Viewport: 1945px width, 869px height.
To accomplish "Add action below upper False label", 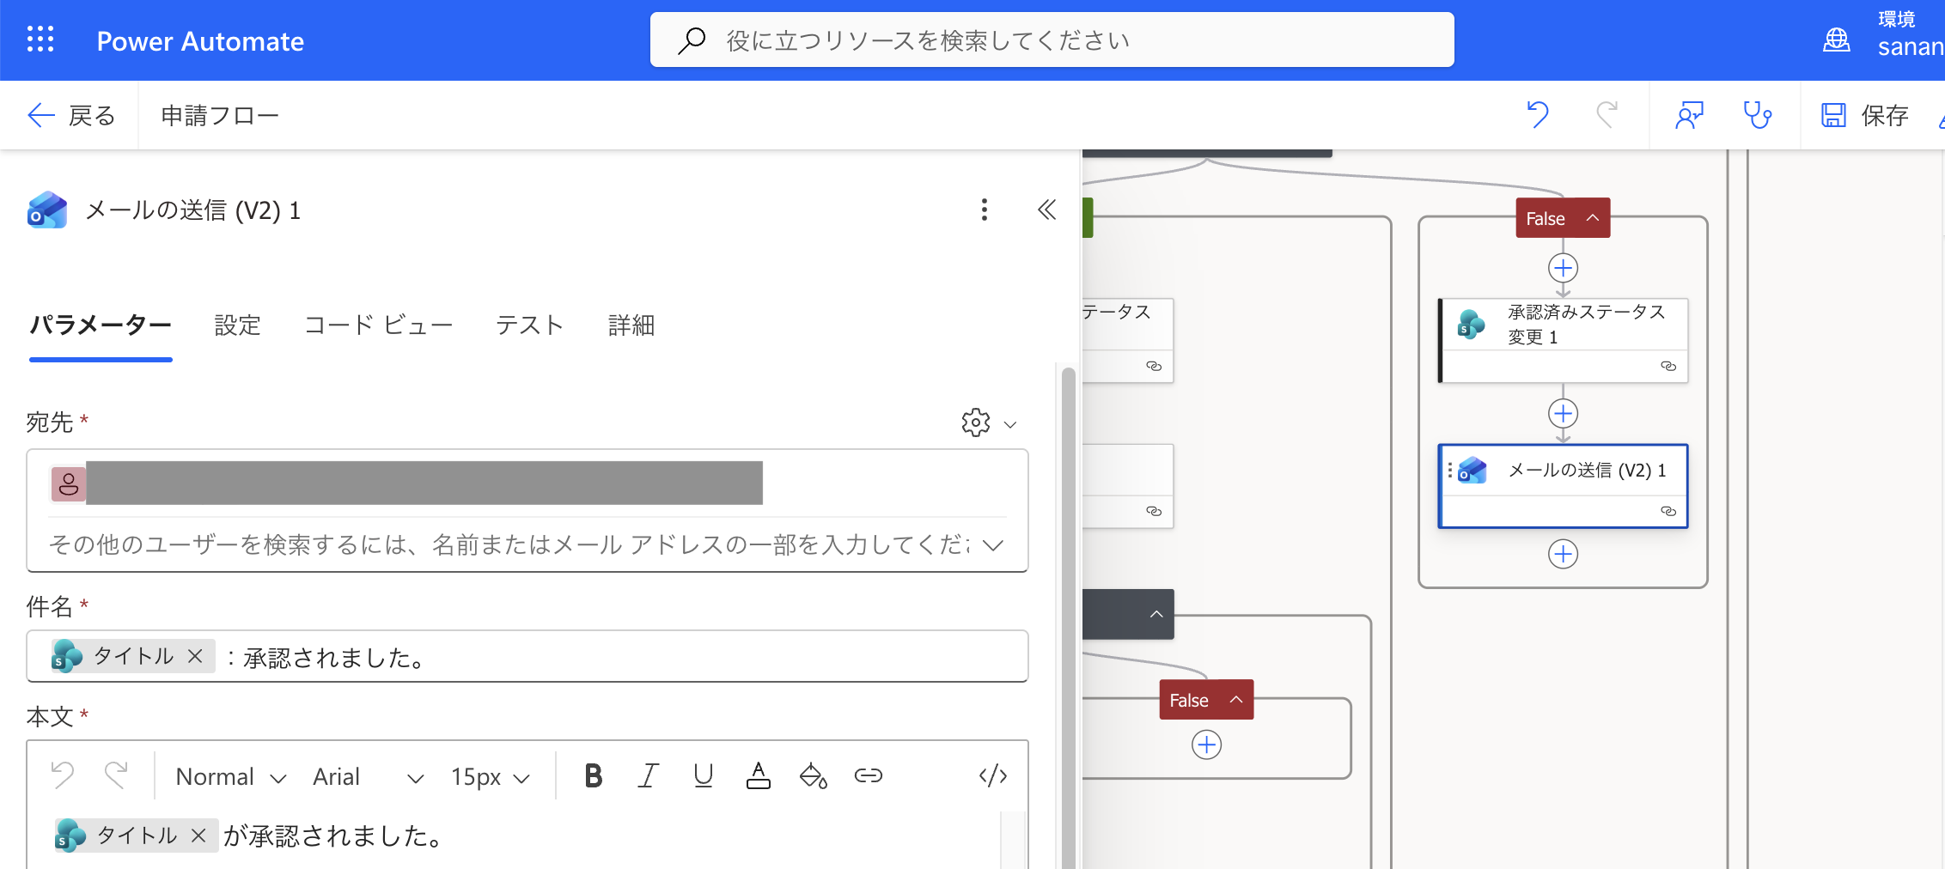I will click(1563, 269).
